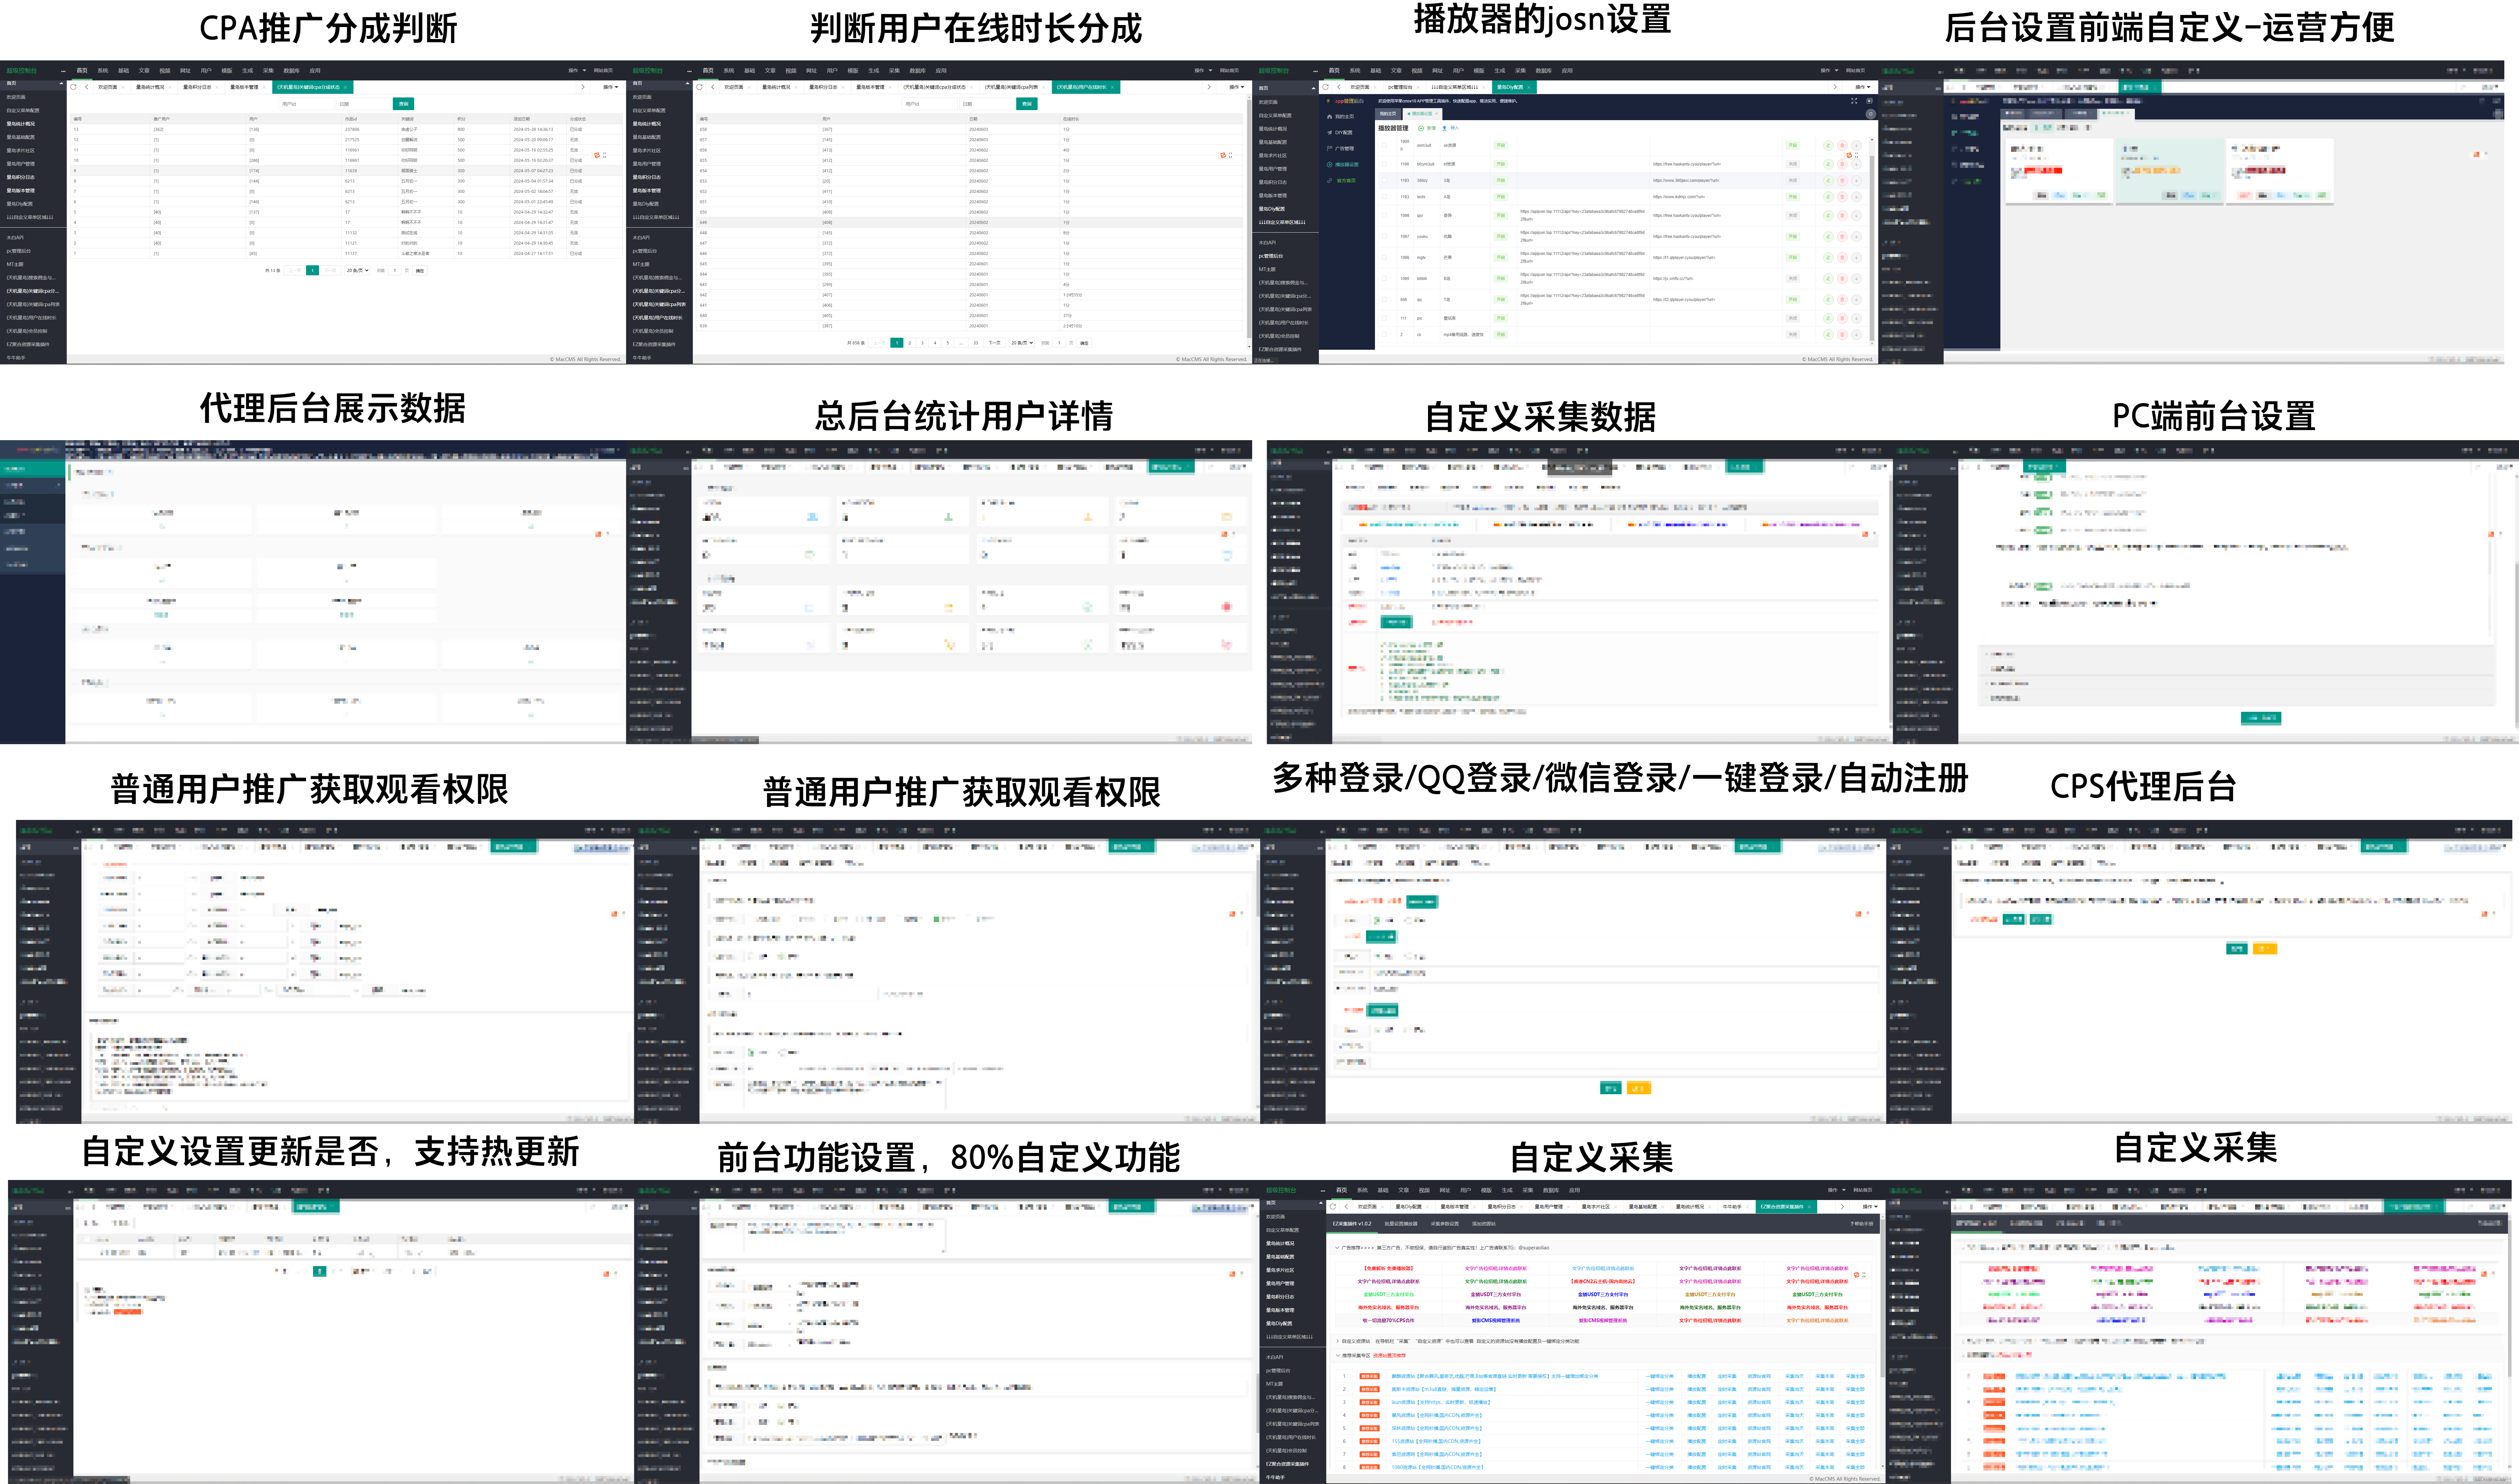
Task: Open the 批量设置播放器 tab
Action: [1401, 1224]
